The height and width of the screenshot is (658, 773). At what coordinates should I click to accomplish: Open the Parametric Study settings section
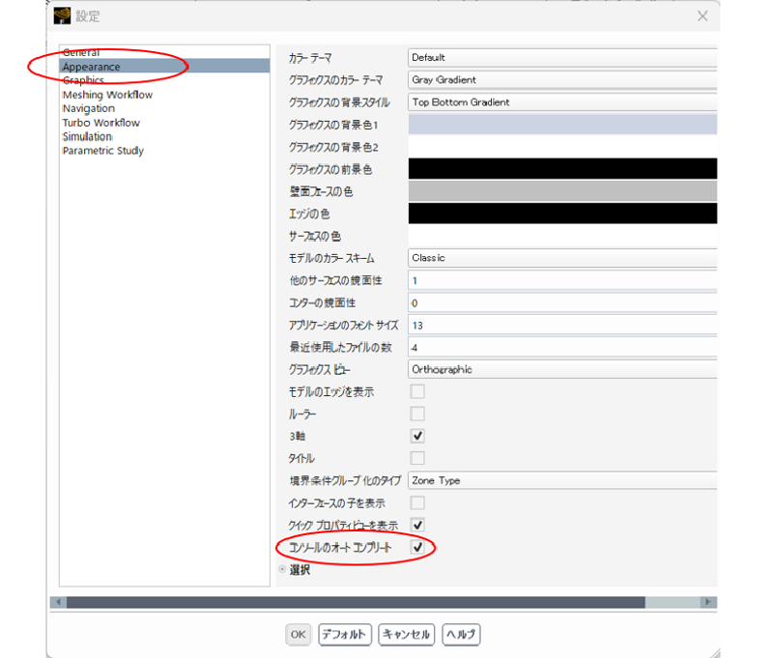point(101,151)
